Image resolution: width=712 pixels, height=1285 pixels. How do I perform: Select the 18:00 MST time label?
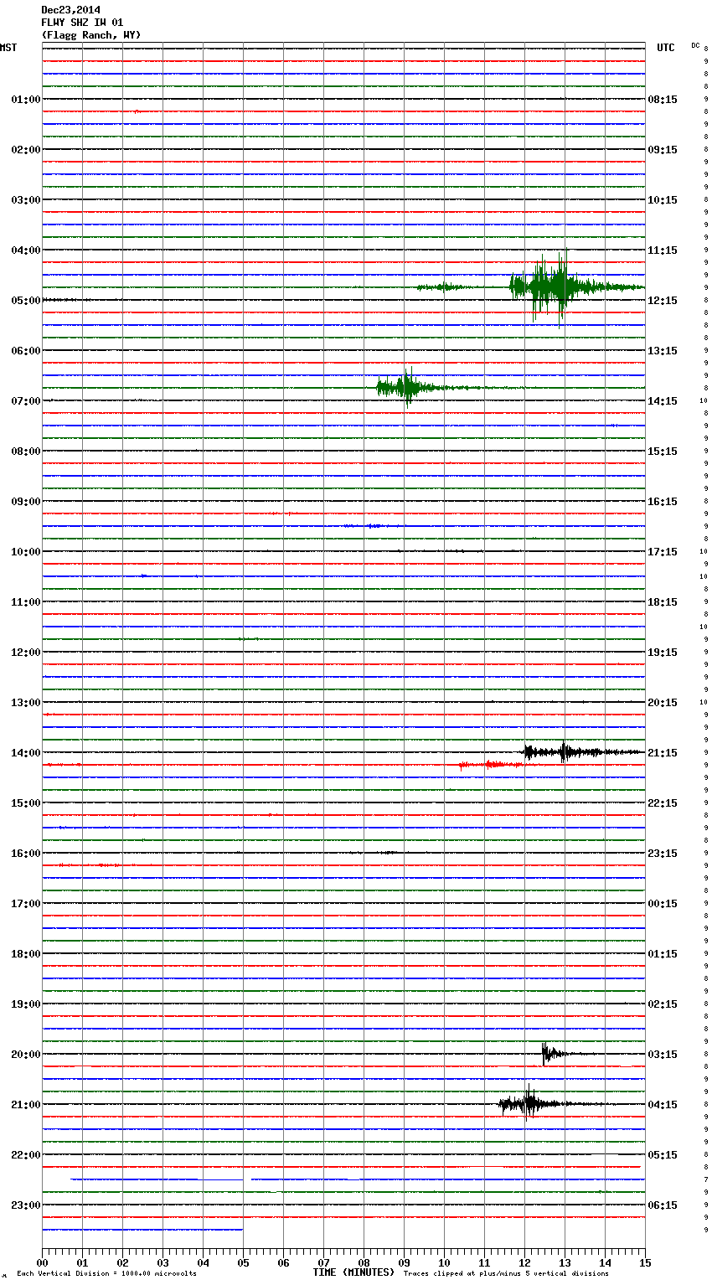tap(25, 954)
